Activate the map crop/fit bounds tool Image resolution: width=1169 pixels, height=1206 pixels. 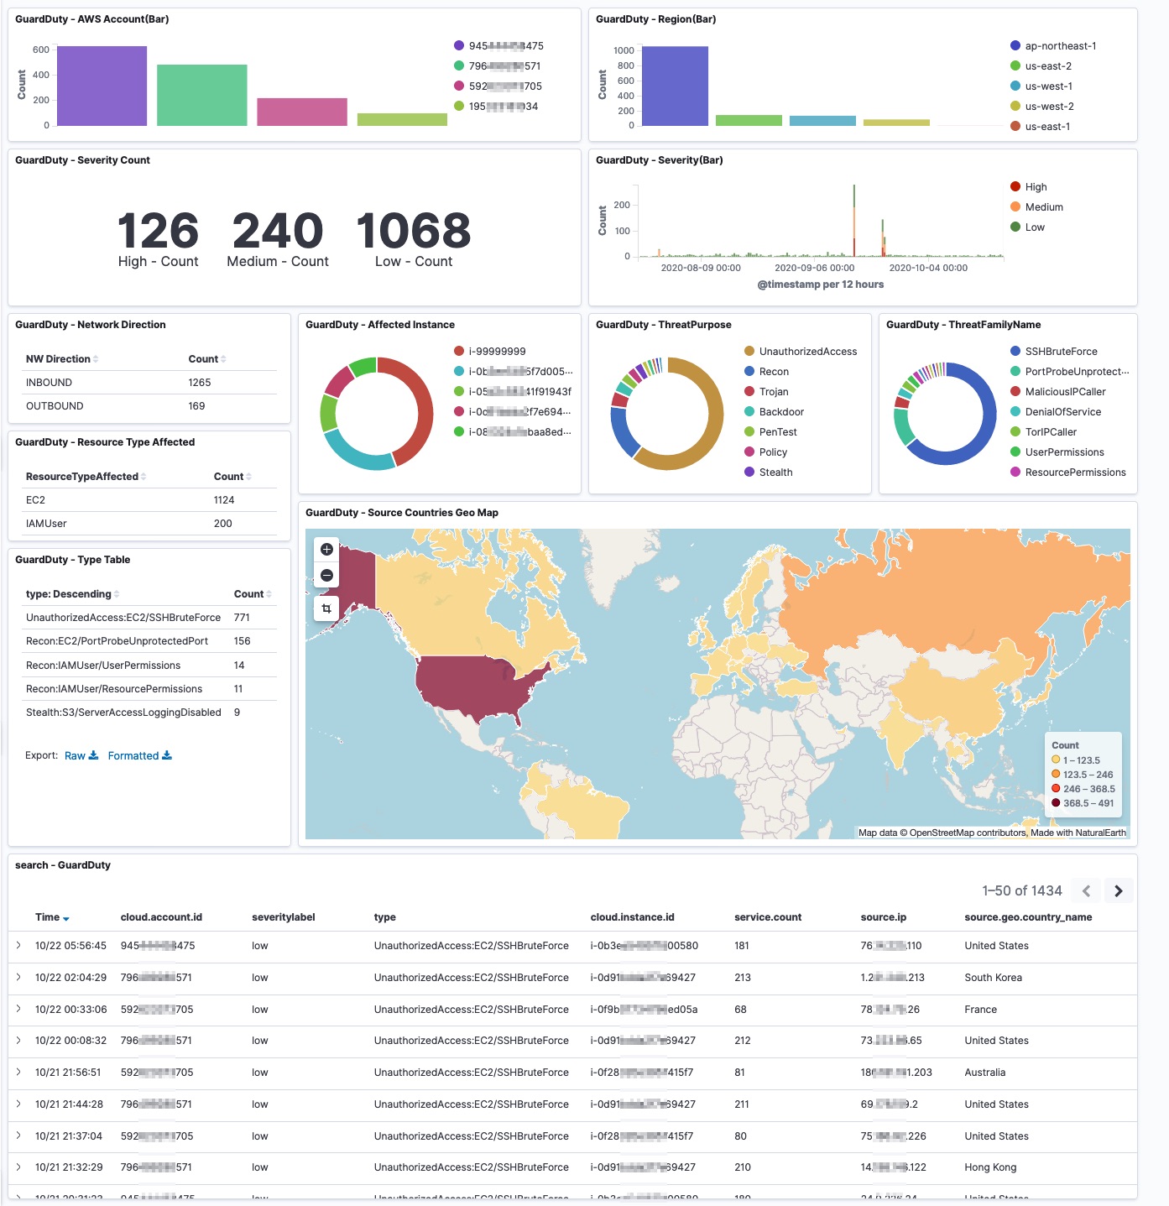[326, 608]
